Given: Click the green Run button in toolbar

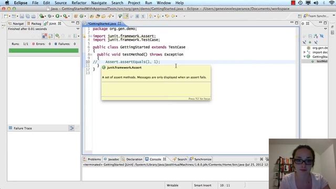Looking at the screenshot, I should tap(57, 16).
